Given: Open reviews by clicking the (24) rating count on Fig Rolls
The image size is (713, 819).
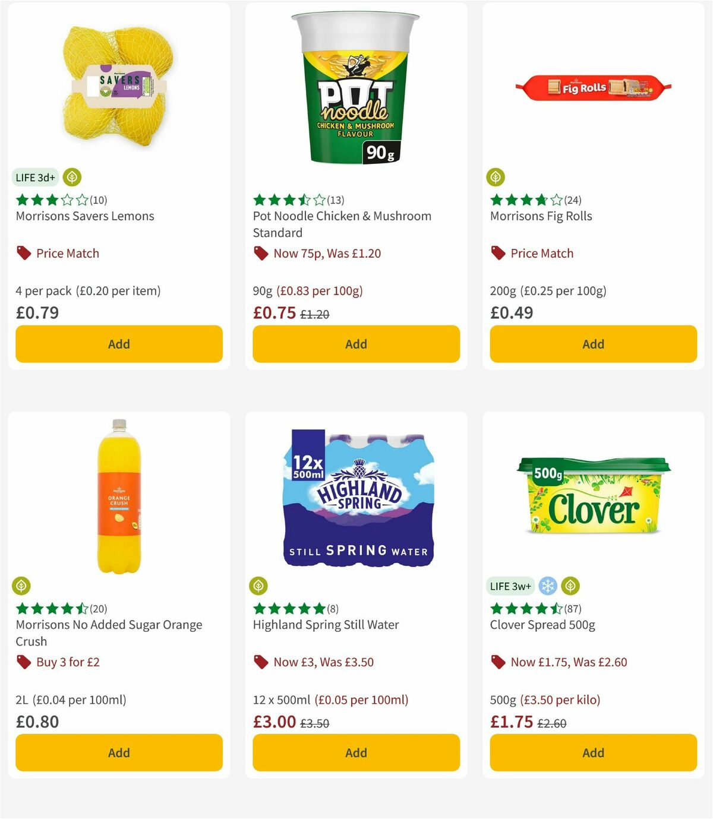Looking at the screenshot, I should (x=573, y=200).
